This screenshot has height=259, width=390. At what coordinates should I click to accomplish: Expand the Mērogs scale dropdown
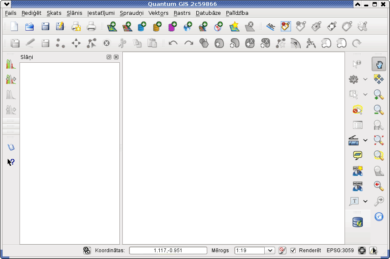[270, 251]
